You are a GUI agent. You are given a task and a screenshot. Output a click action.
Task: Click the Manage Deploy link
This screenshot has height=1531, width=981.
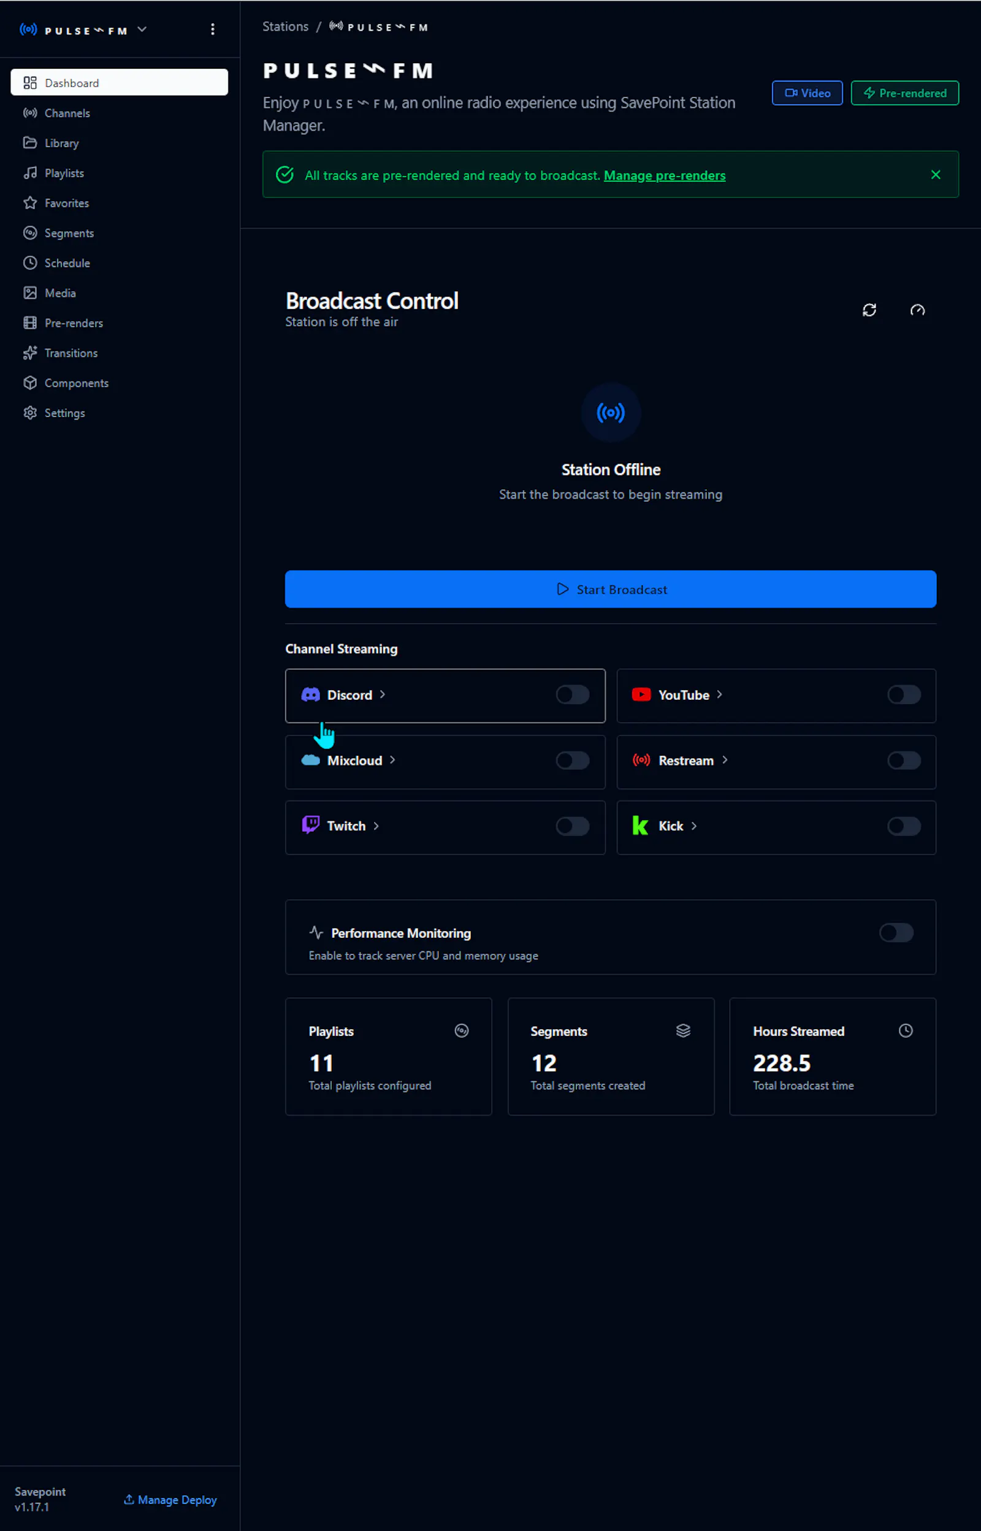pyautogui.click(x=170, y=1499)
